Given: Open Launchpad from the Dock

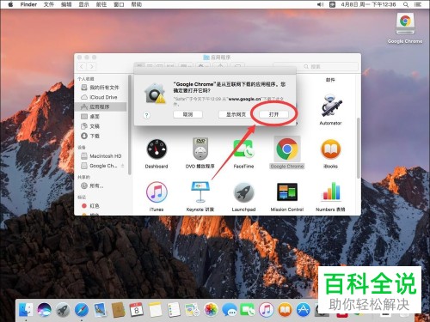Looking at the screenshot, I should point(63,310).
